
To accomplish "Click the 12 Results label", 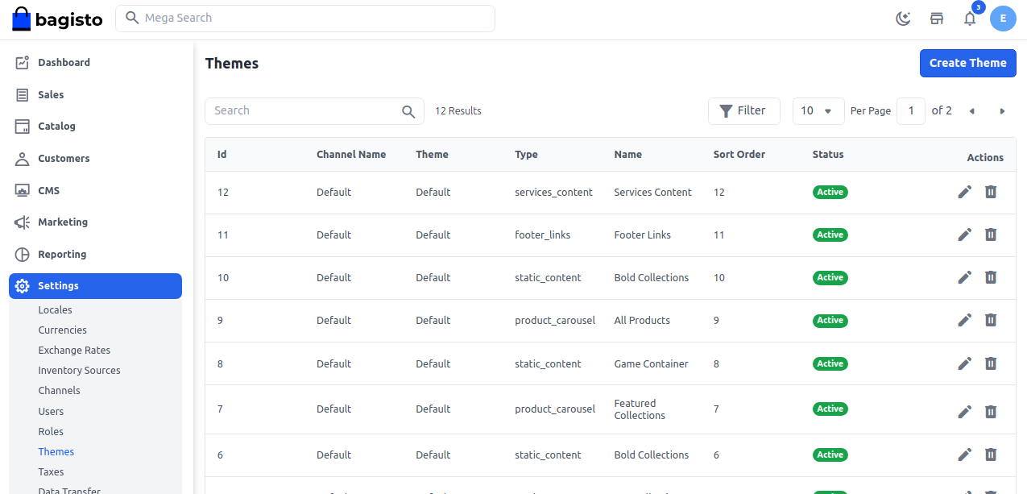I will pyautogui.click(x=458, y=111).
